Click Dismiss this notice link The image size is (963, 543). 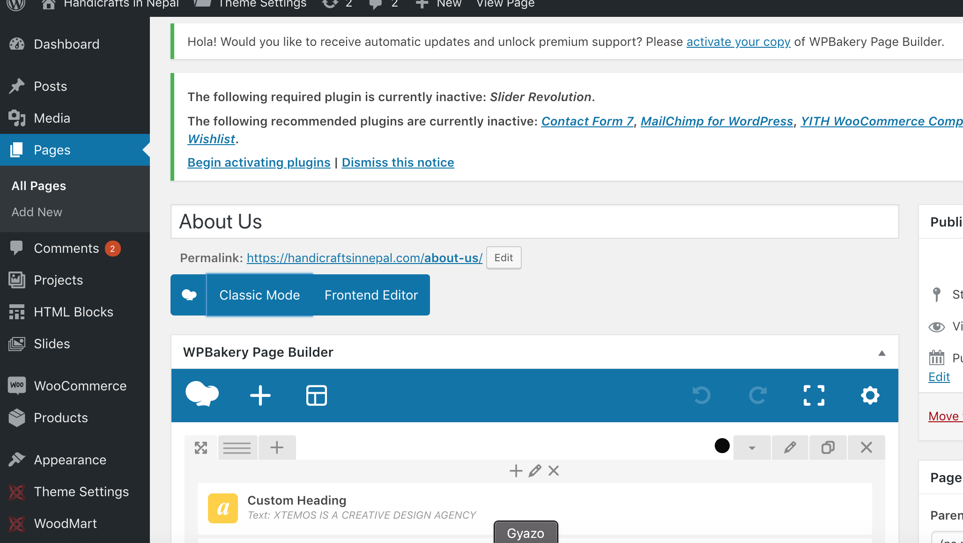pos(398,162)
